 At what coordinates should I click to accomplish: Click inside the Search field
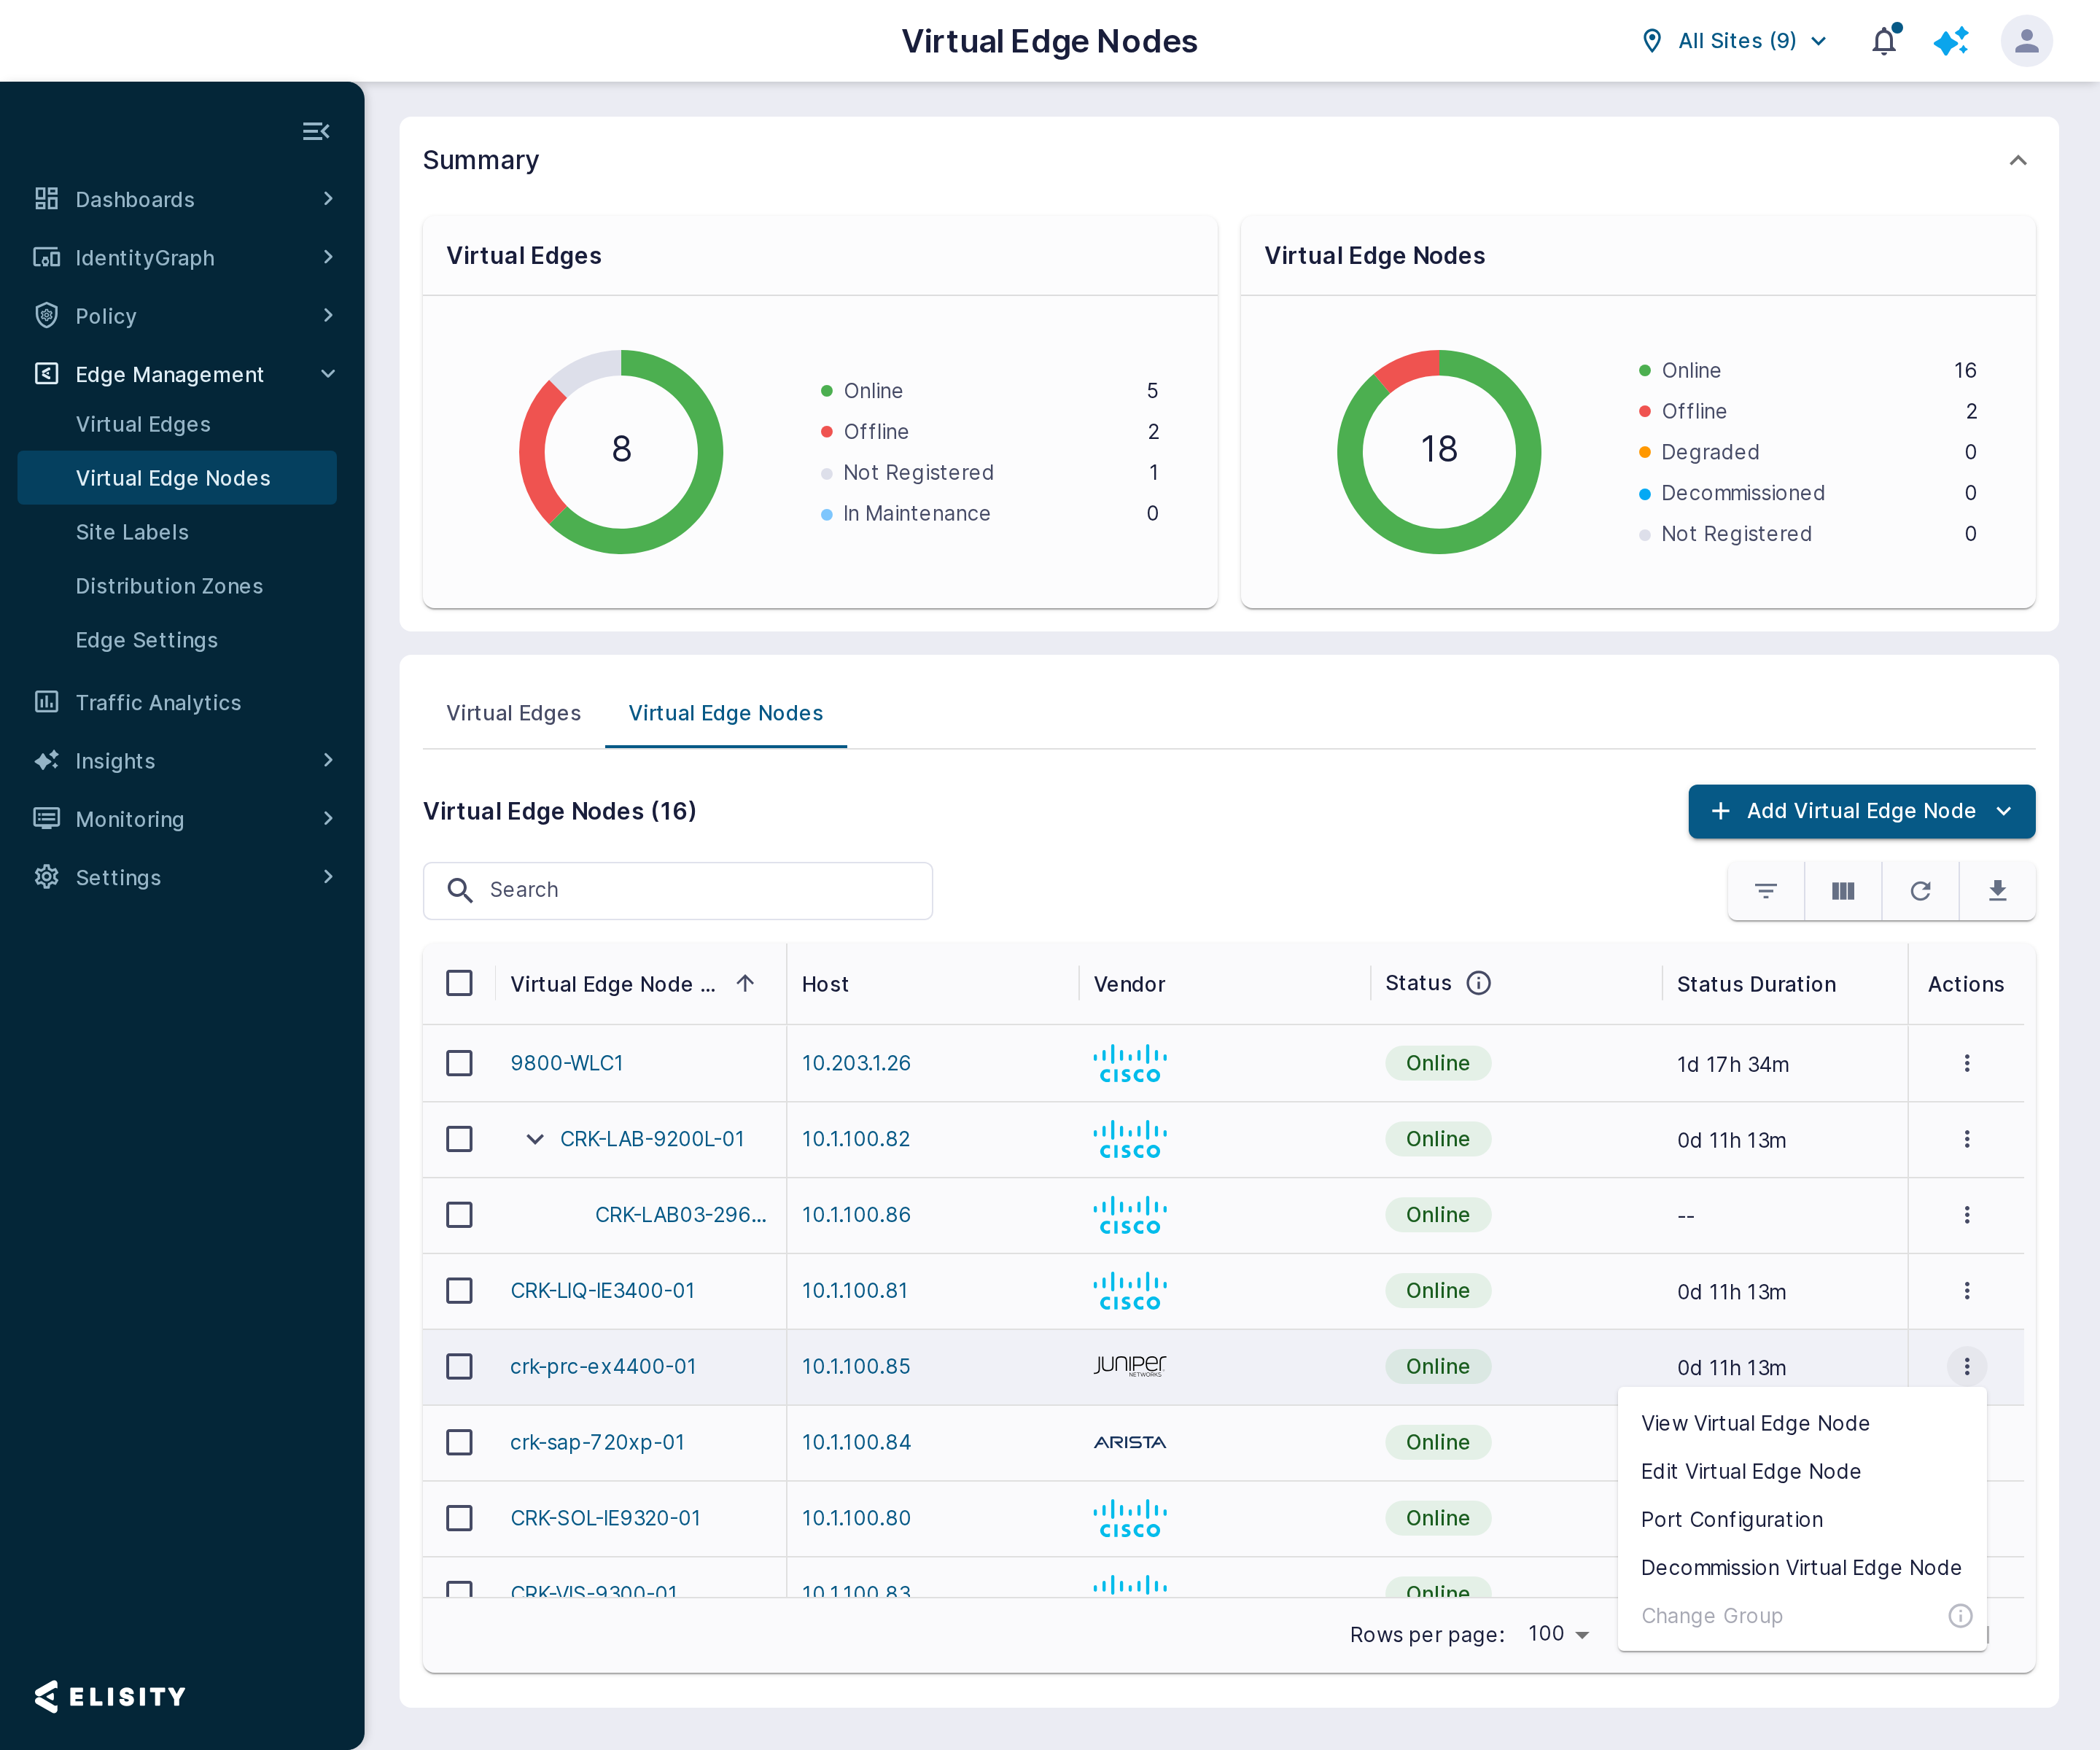678,890
